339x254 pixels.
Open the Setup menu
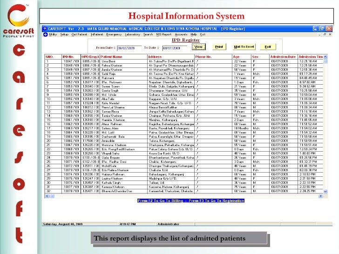click(x=64, y=34)
